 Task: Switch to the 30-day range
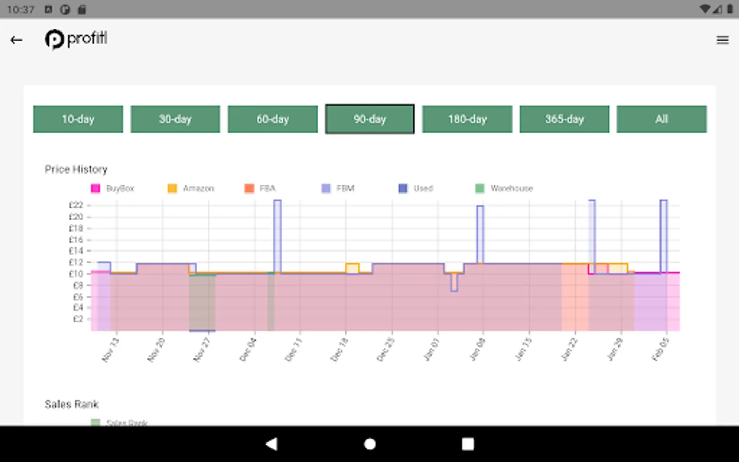pos(175,119)
